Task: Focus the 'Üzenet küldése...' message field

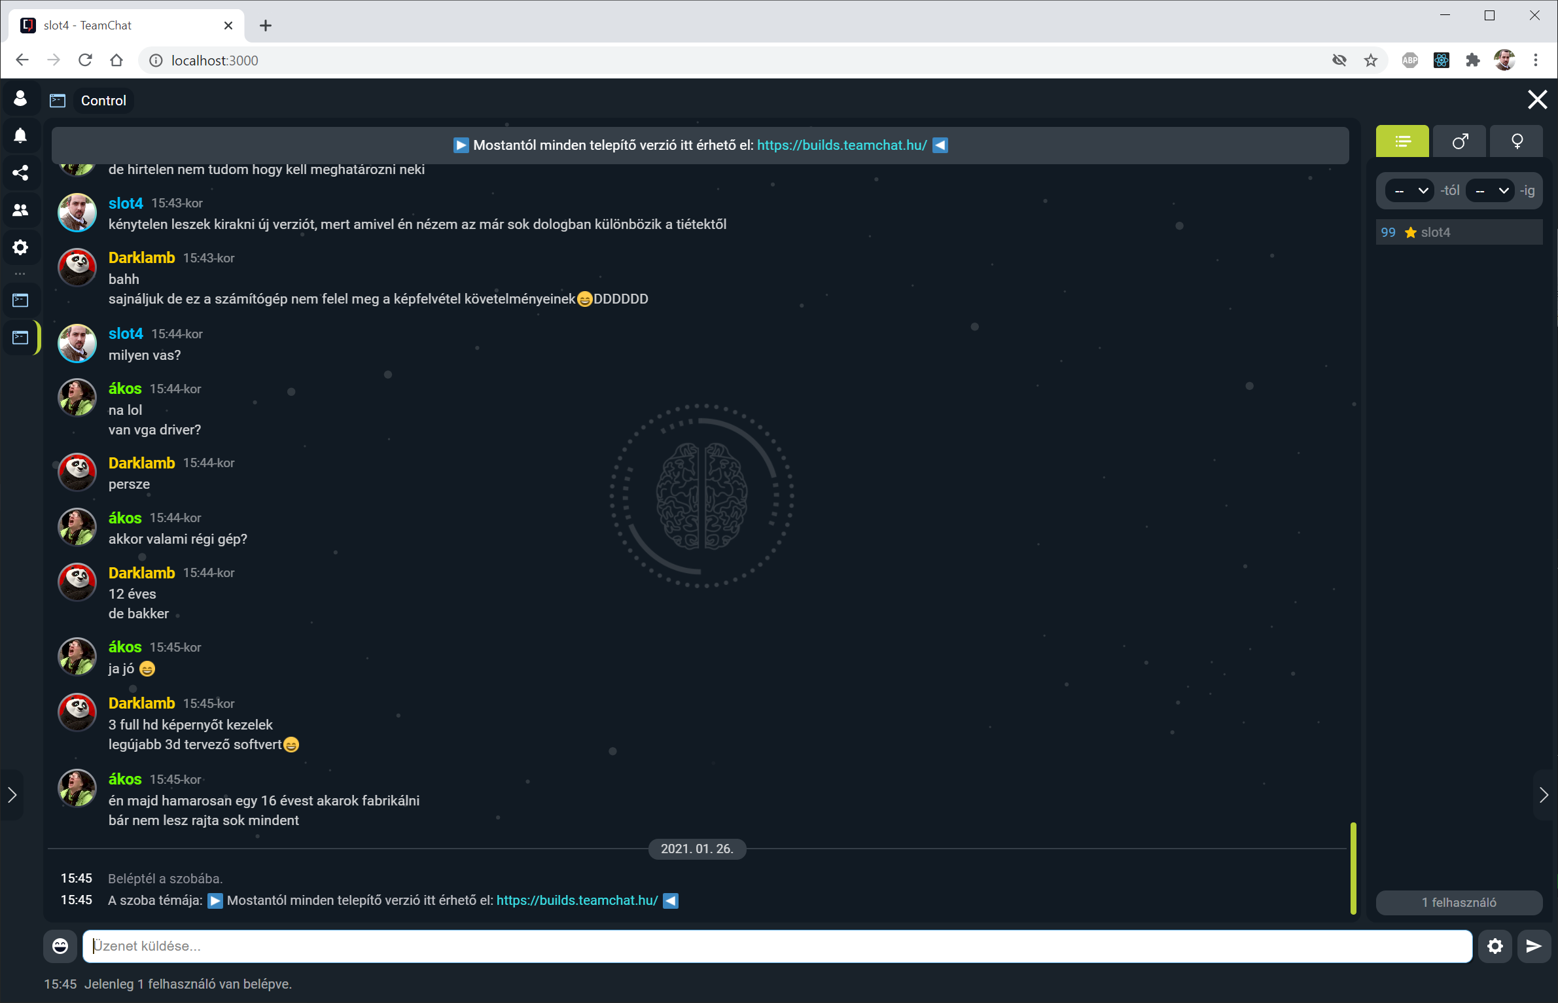Action: tap(777, 946)
